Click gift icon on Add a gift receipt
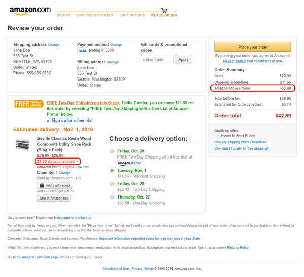This screenshot has width=304, height=277. point(42,185)
